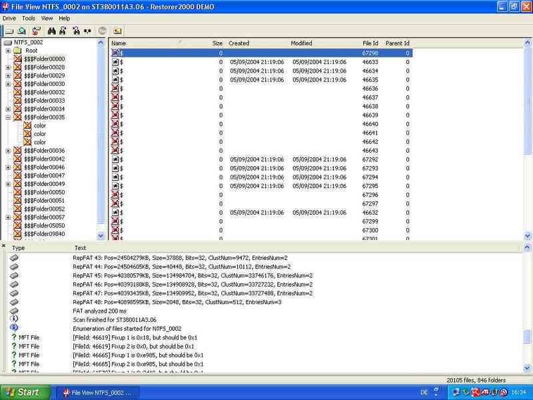Click the file list scroll down arrow
Screen dimensions: 533x400
click(x=528, y=236)
